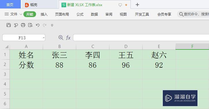The height and width of the screenshot is (109, 209).
Task: Select column A header
Action: click(x=26, y=47)
